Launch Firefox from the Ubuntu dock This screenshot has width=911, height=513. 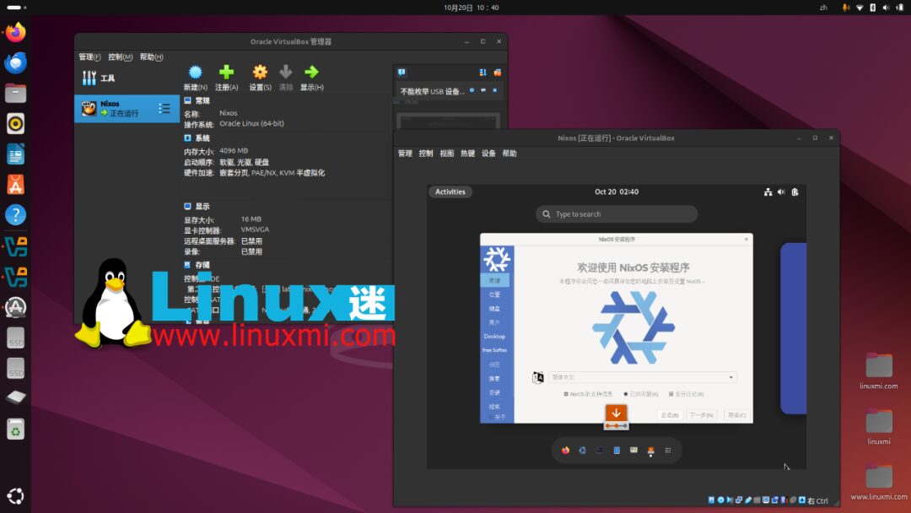pyautogui.click(x=16, y=33)
